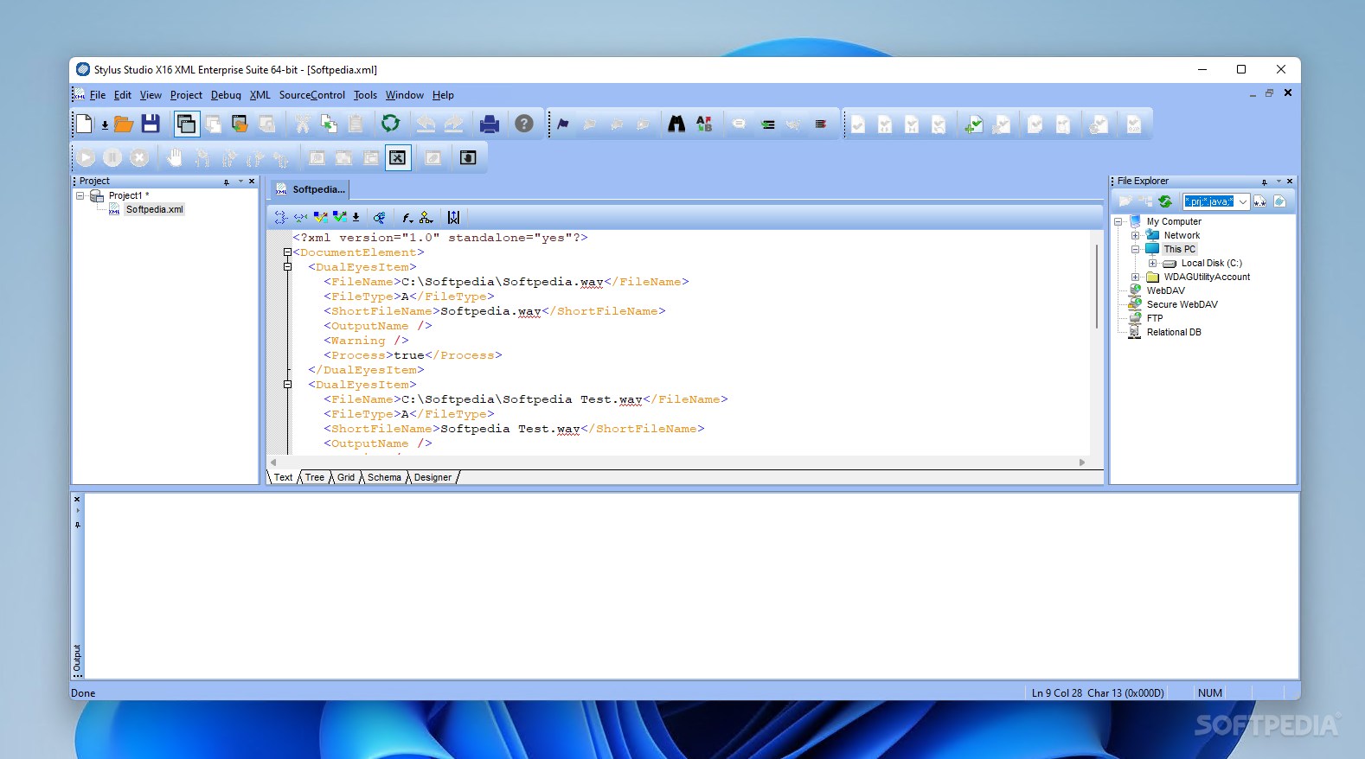This screenshot has width=1365, height=759.
Task: Refresh File Explorer with the green arrows icon
Action: [x=1165, y=201]
